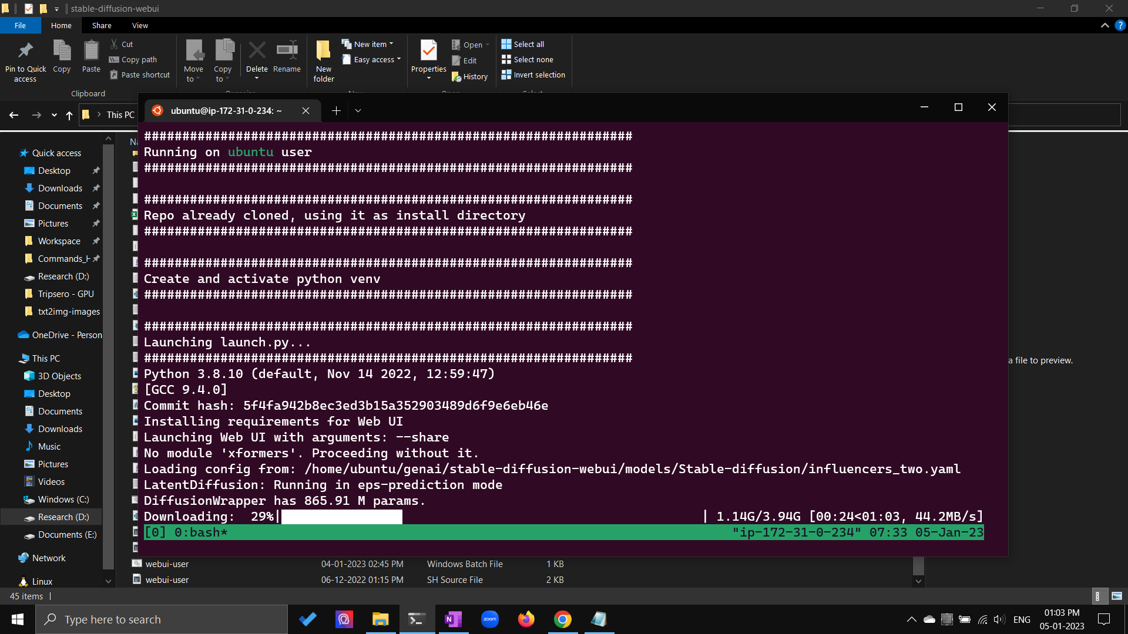
Task: Click Invert selection command
Action: click(x=533, y=75)
